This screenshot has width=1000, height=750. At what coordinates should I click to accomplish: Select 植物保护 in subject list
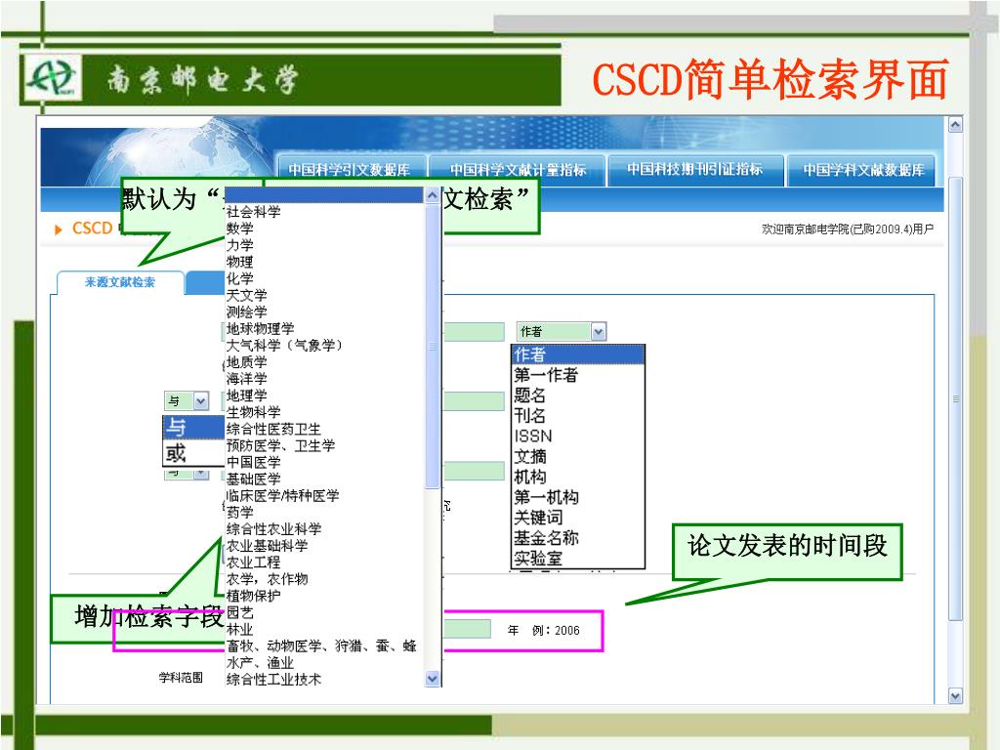[324, 597]
